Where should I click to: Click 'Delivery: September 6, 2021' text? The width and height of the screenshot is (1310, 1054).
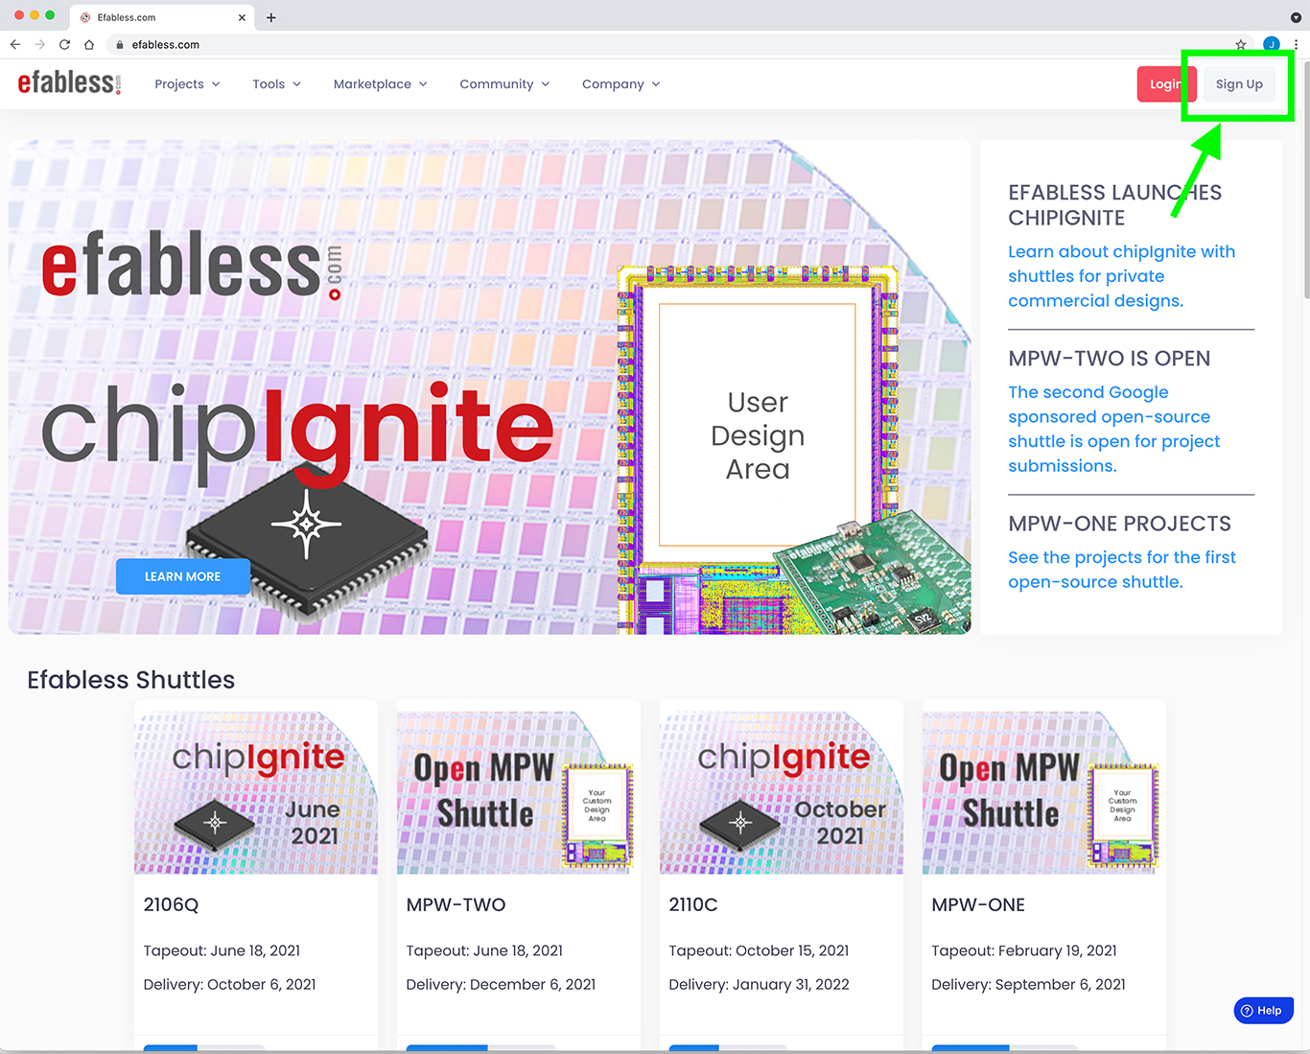point(1028,984)
